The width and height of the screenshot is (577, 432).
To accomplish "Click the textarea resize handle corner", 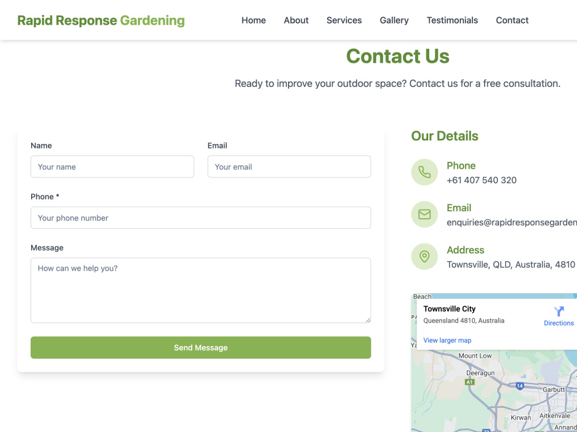I will click(x=368, y=320).
